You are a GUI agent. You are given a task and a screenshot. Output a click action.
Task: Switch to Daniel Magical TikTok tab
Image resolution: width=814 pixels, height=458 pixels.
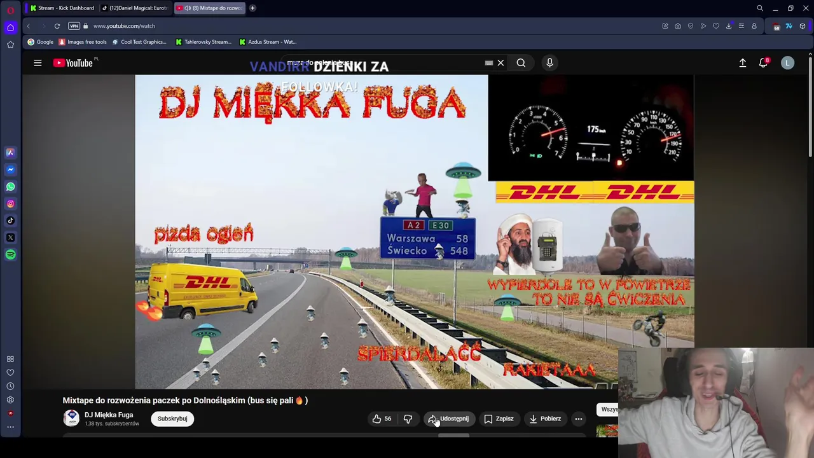(x=136, y=8)
